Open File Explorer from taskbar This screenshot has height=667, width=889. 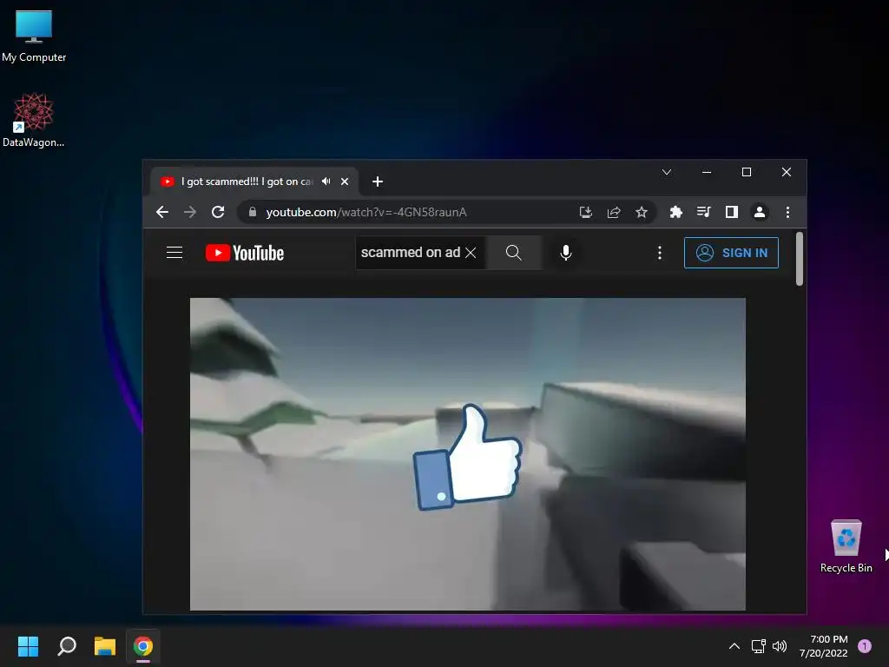(105, 646)
